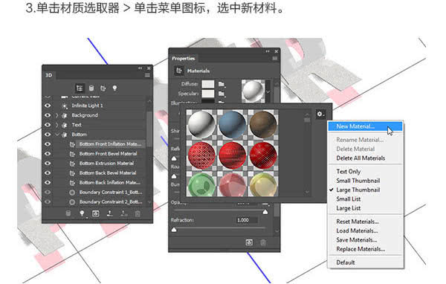Toggle visibility of the Text mesh
Screen dimensions: 446x284
click(x=48, y=125)
